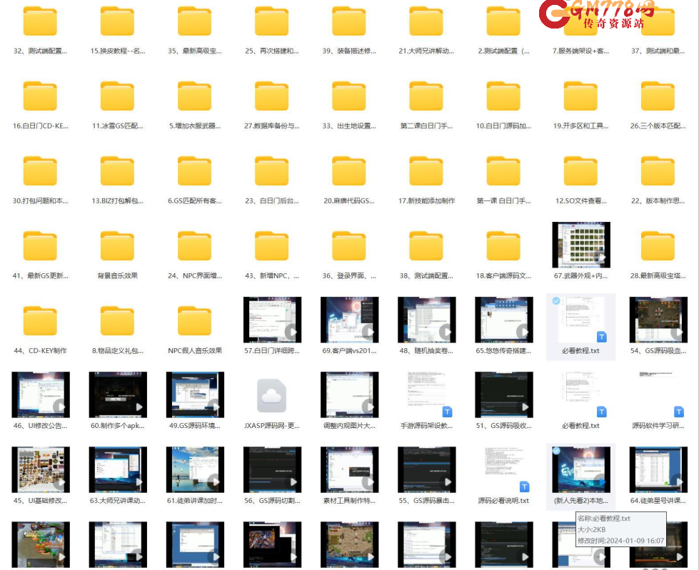Screen dimensions: 699x570
Task: Open the 12.SO文件查看 folder
Action: [x=580, y=171]
